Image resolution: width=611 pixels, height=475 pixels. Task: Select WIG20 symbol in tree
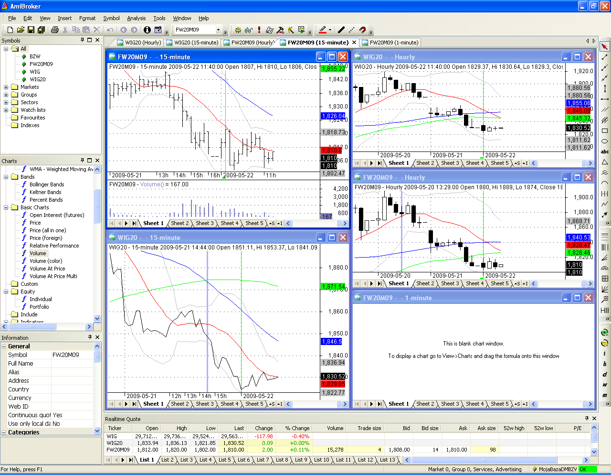coord(38,79)
